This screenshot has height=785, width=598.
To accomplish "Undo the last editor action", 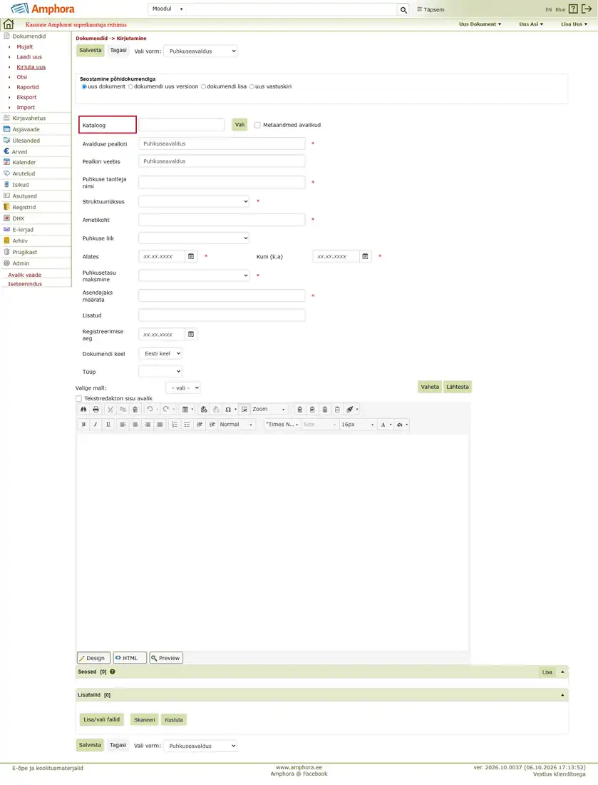I will point(150,410).
